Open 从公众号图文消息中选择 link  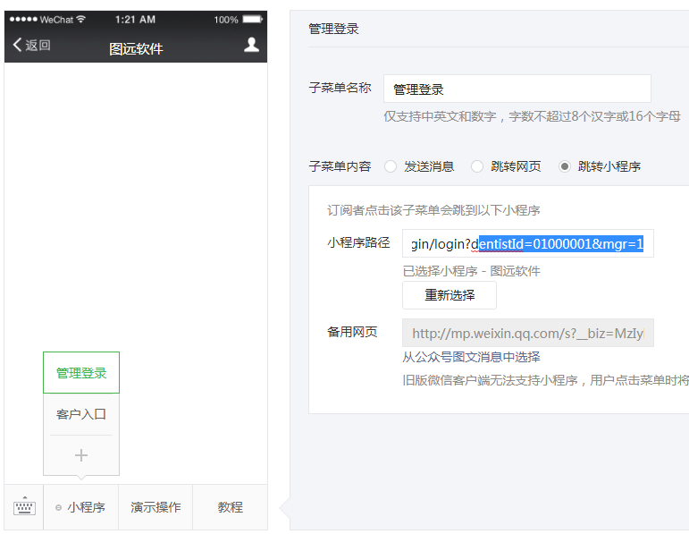(471, 357)
